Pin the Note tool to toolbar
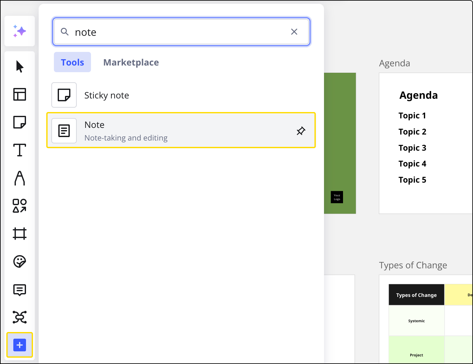Image resolution: width=473 pixels, height=364 pixels. pyautogui.click(x=301, y=130)
